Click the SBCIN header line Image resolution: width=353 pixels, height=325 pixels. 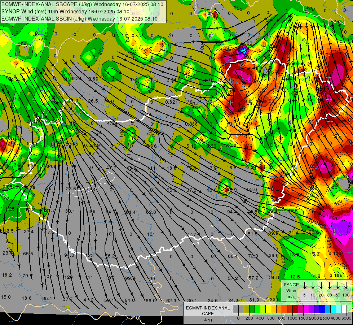pos(79,19)
